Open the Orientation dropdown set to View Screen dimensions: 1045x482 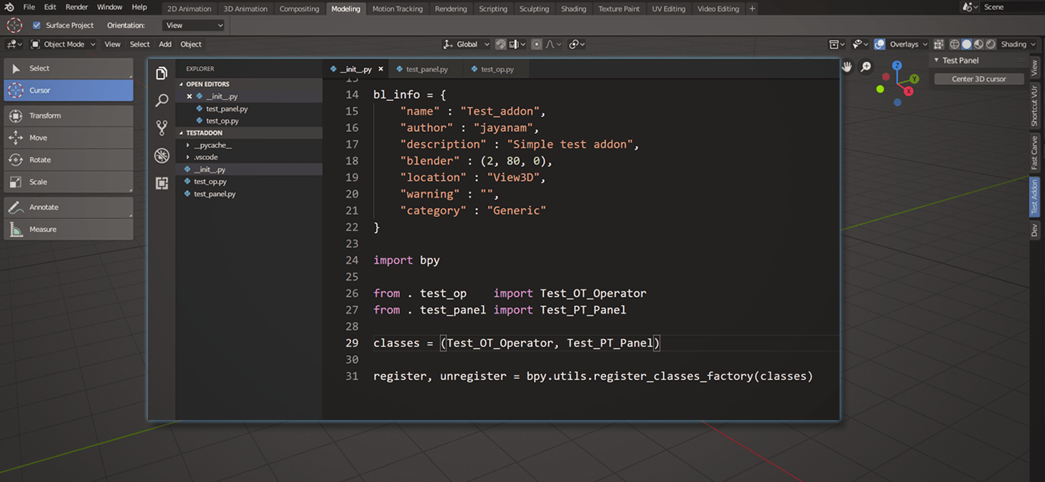coord(192,24)
